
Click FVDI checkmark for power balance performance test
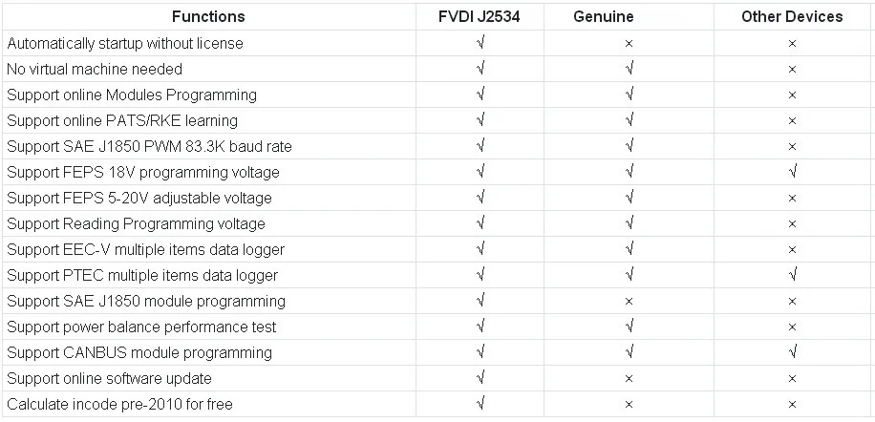[480, 327]
